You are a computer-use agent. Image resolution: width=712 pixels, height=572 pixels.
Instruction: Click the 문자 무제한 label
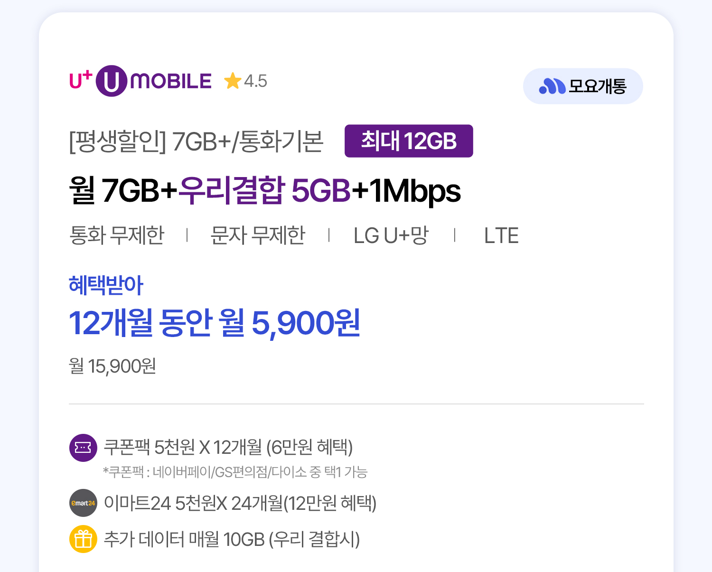click(x=258, y=235)
